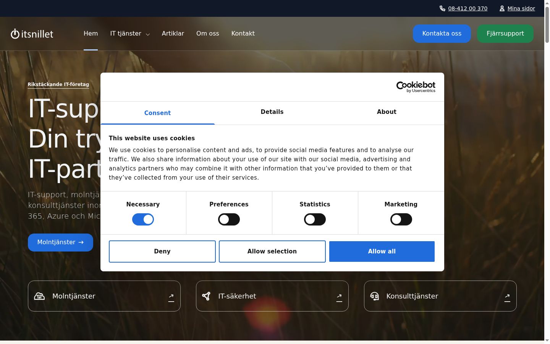Open the Mina sidor link
The height and width of the screenshot is (344, 550).
click(x=521, y=8)
